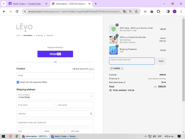Click the Log in link
Screen dimensions: 185x139
91,69
